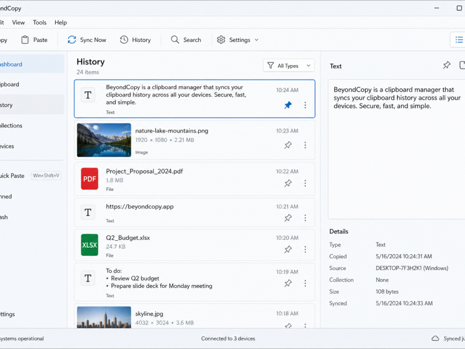Click the green XLSX file icon
This screenshot has height=349, width=465.
coord(90,245)
